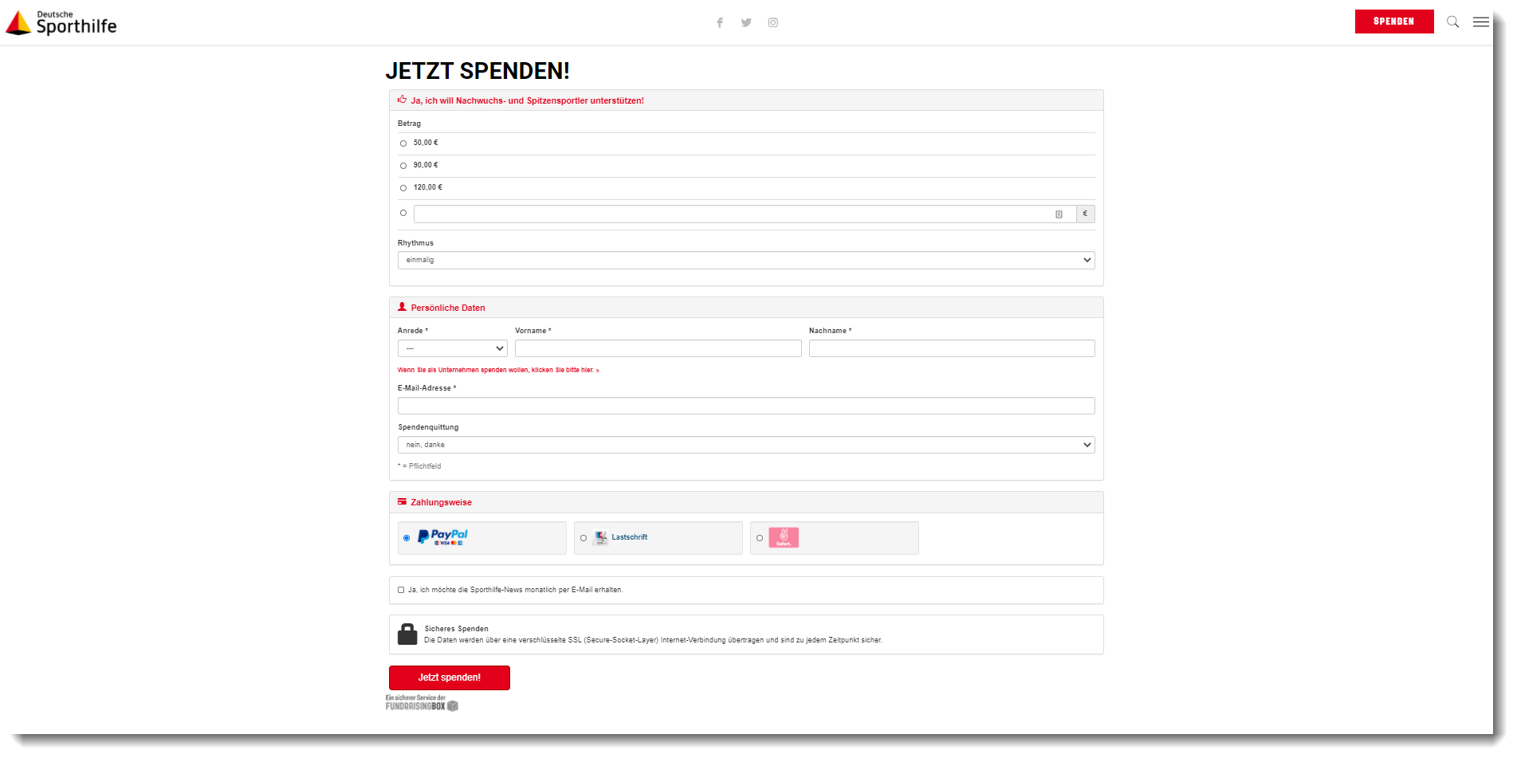Image resolution: width=1517 pixels, height=758 pixels.
Task: Open the company donation link
Action: point(498,369)
